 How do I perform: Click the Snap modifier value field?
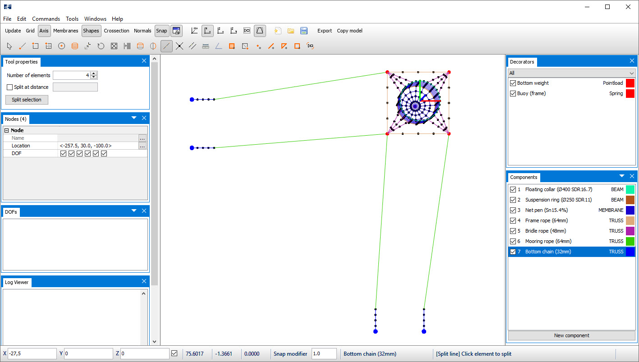[x=324, y=353]
